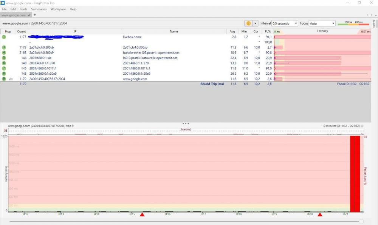The width and height of the screenshot is (378, 225).
Task: Switch to the www.google.com tab
Action: pos(13,15)
